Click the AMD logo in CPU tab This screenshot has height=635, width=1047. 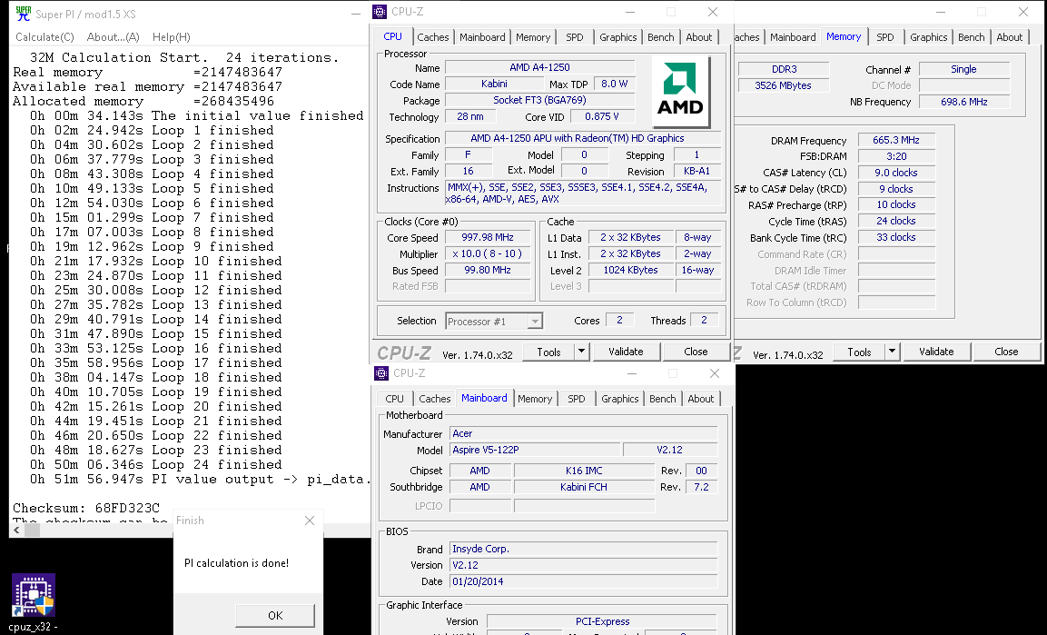point(680,92)
